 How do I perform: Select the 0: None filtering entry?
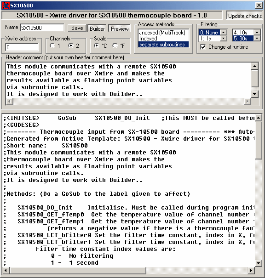coord(209,33)
